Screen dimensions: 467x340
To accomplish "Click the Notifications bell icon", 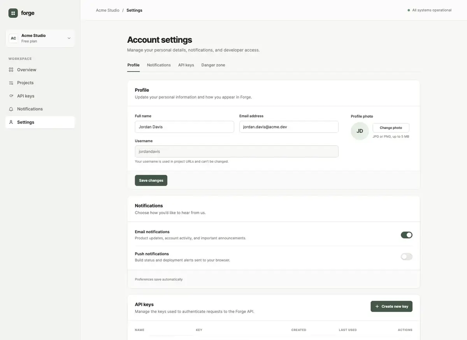I will click(11, 109).
